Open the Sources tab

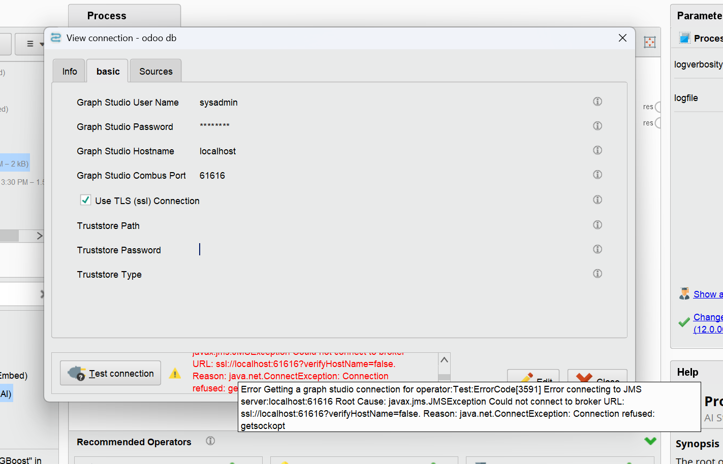[156, 71]
